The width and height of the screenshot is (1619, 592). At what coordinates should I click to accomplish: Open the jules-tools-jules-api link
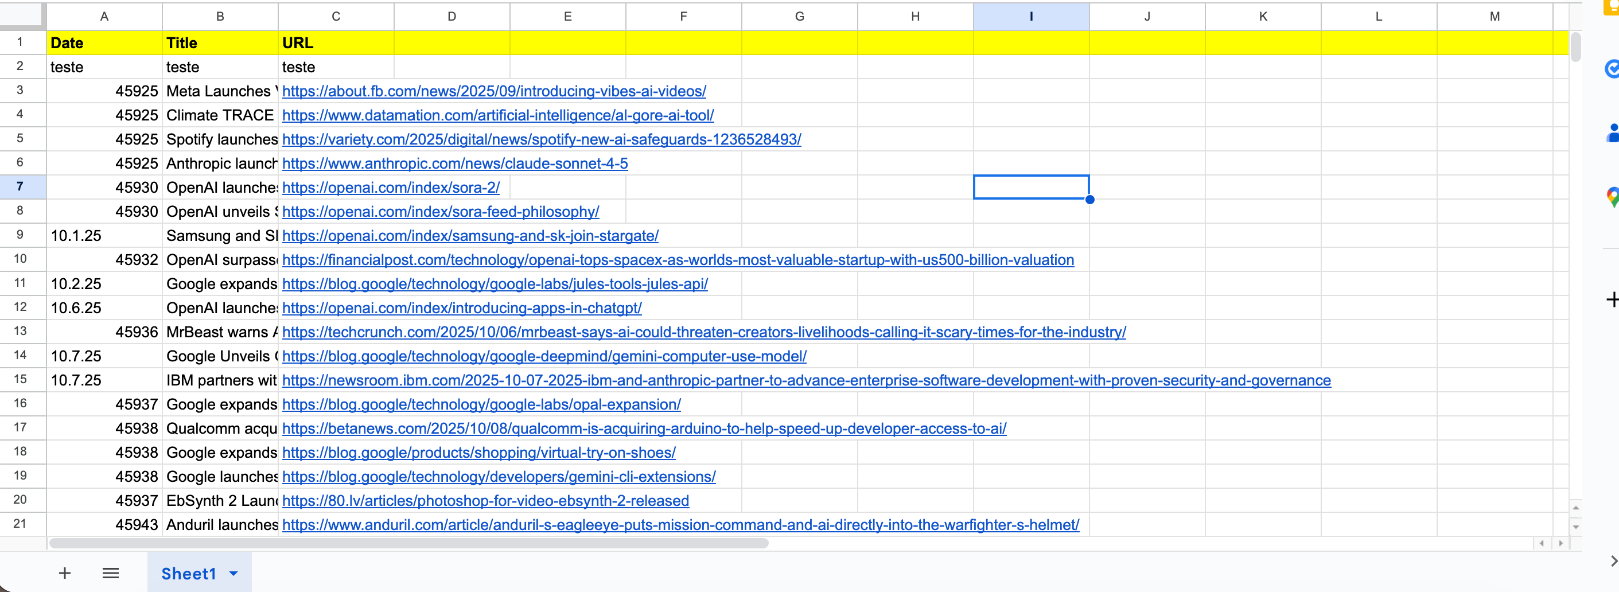pos(495,283)
